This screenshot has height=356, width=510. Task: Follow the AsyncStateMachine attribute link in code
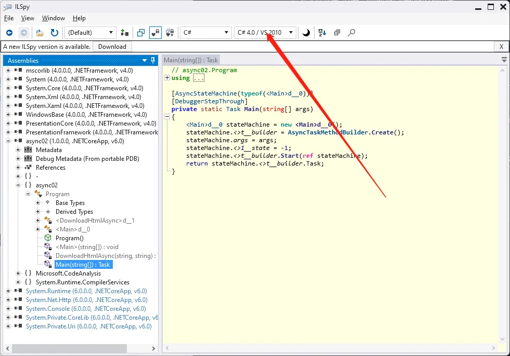206,93
